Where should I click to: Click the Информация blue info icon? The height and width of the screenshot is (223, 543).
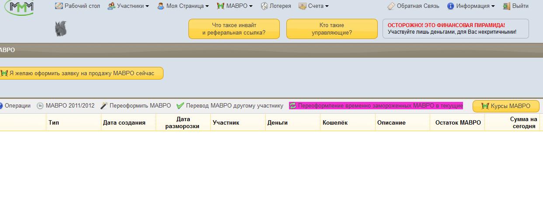(x=451, y=6)
